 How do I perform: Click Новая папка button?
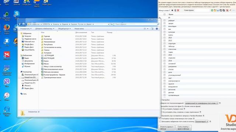pos(79,29)
